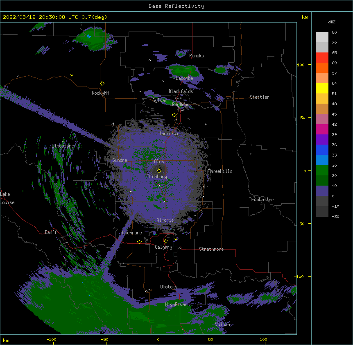This screenshot has width=353, height=345.
Task: Select the dBZ legend heading
Action: coord(332,22)
